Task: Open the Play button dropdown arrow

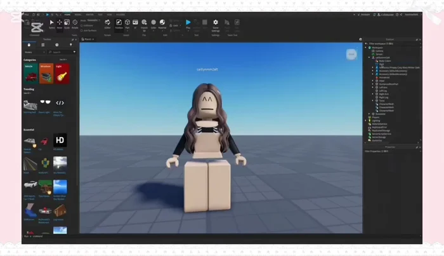Action: (188, 30)
